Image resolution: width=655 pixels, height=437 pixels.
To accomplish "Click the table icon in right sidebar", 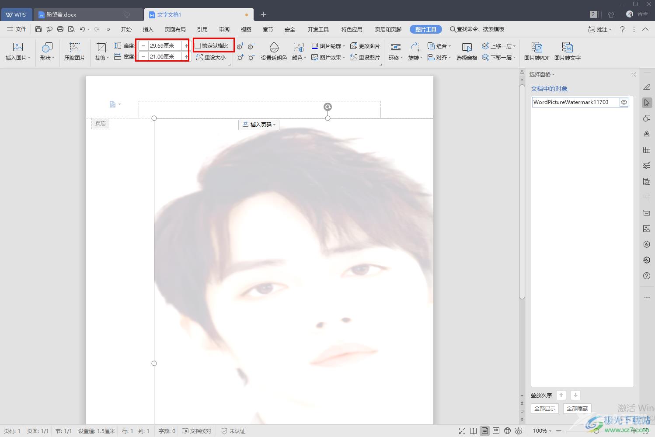I will [647, 150].
